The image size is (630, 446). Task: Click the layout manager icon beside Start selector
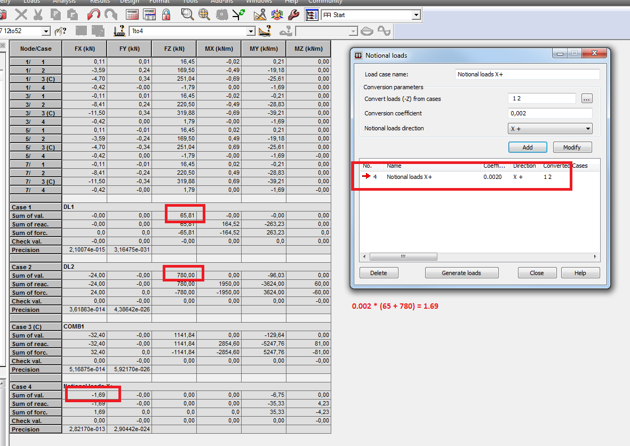click(312, 14)
